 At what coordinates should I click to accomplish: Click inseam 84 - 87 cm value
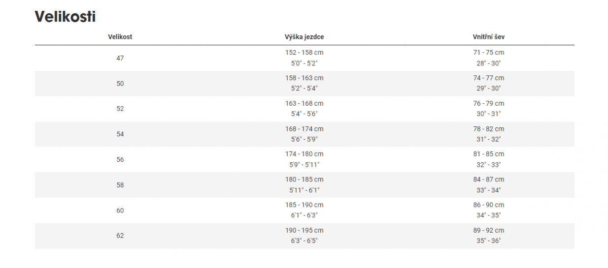tap(488, 179)
